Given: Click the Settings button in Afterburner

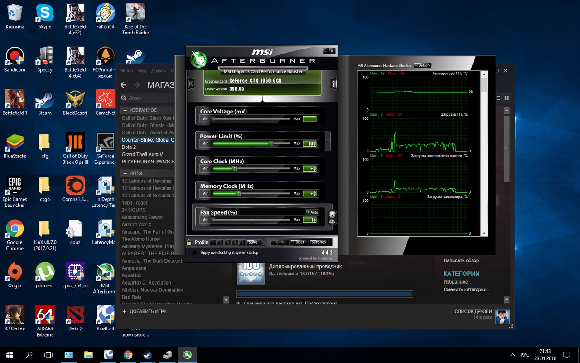Looking at the screenshot, I should tap(319, 242).
